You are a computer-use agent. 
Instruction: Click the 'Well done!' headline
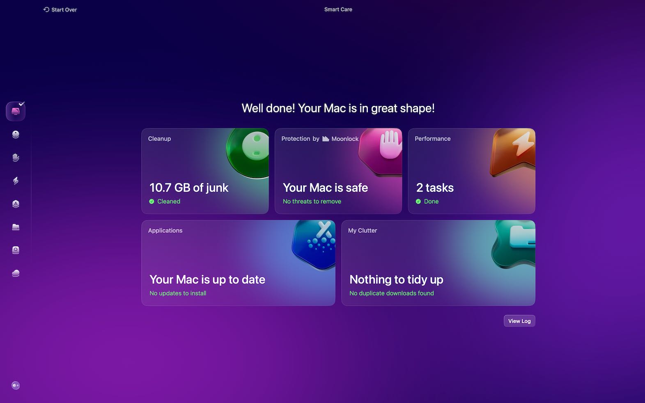click(338, 108)
